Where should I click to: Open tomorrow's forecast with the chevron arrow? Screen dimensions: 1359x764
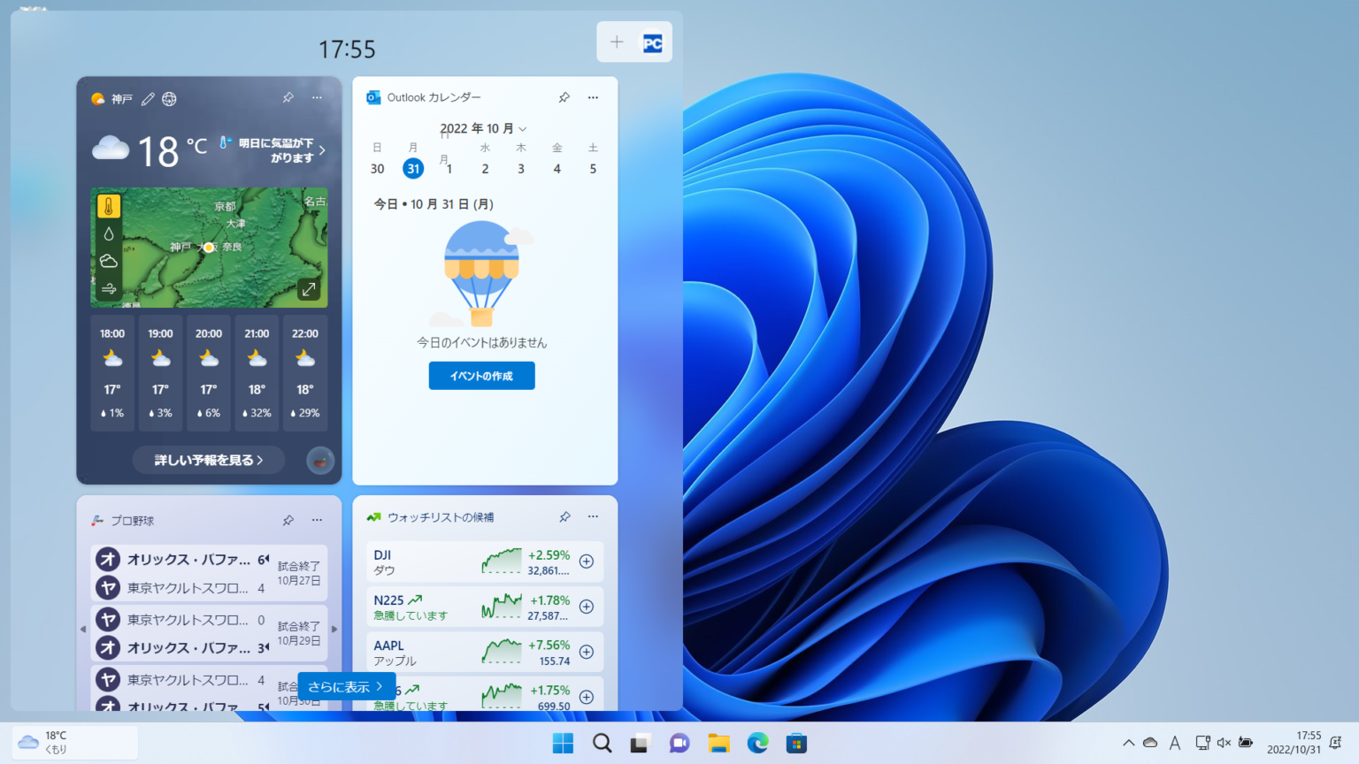point(324,150)
